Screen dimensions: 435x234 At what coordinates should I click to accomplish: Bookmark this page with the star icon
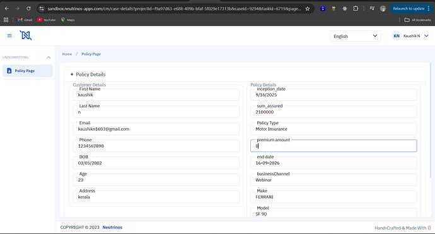click(x=308, y=9)
